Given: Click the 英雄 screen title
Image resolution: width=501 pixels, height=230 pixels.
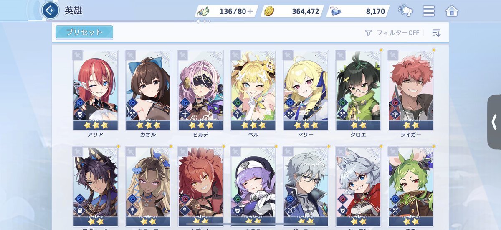Looking at the screenshot, I should [x=73, y=11].
